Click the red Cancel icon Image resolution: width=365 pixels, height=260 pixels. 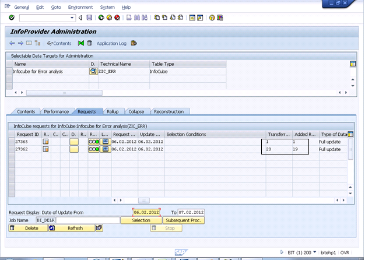click(x=117, y=17)
